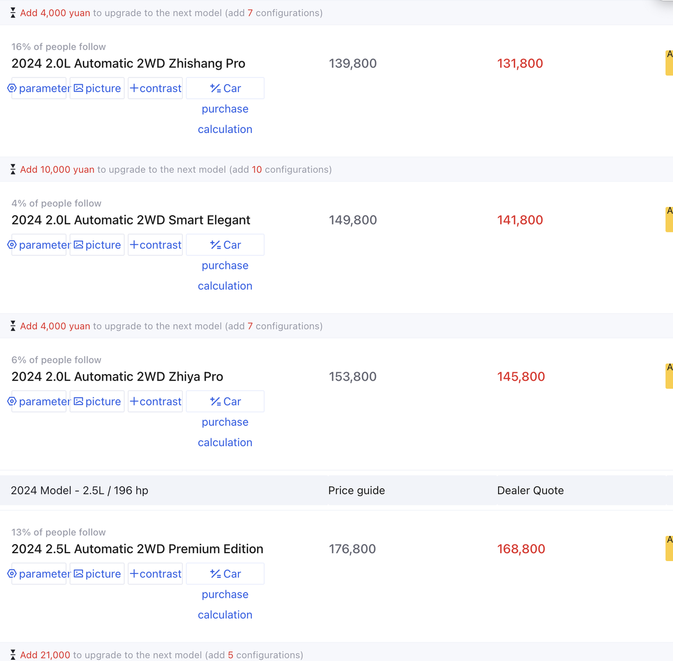This screenshot has width=673, height=661.
Task: View pictures of 2.0L Smart Elegant
Action: [97, 245]
